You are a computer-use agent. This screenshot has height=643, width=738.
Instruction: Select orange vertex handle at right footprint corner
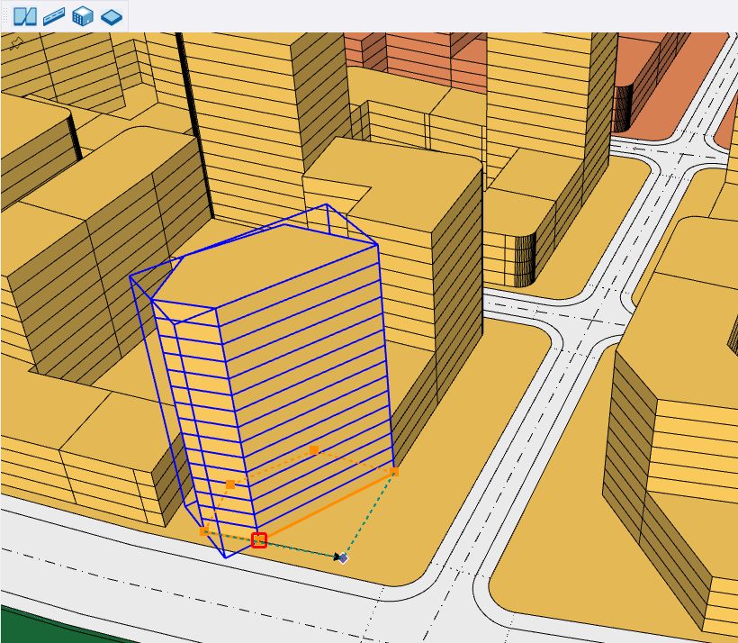(x=394, y=471)
